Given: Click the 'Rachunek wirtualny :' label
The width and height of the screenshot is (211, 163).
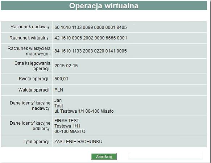Looking at the screenshot, I should (x=30, y=38).
